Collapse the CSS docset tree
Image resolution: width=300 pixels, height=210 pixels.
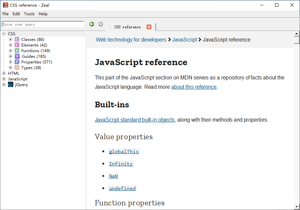(x=4, y=34)
